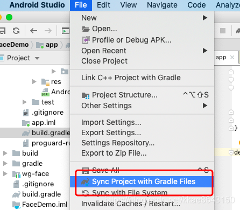Choose Close Project
The image size is (240, 210).
click(142, 61)
